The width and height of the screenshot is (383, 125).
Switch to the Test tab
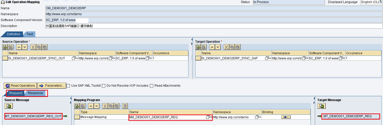click(x=30, y=34)
